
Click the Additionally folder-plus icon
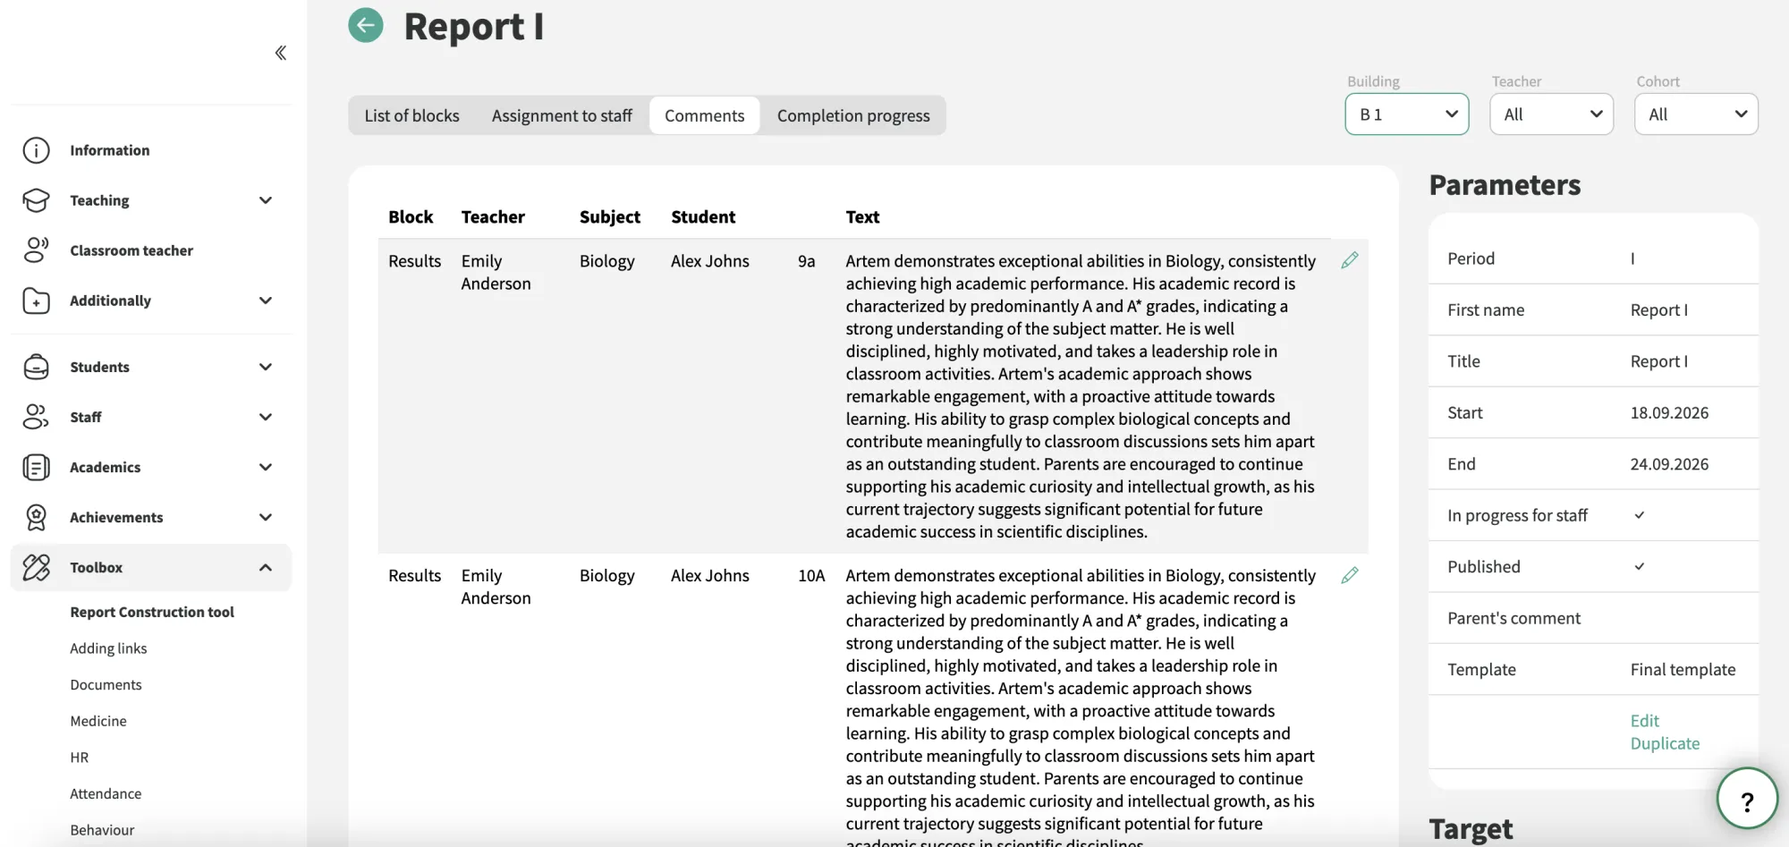36,301
